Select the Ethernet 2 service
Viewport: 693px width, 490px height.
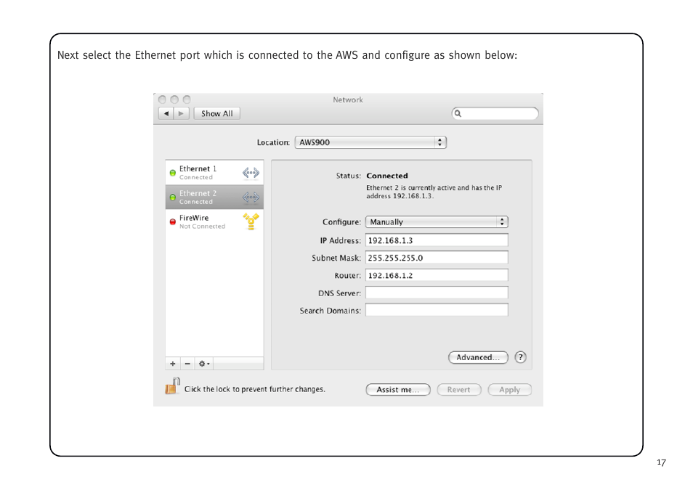[214, 197]
